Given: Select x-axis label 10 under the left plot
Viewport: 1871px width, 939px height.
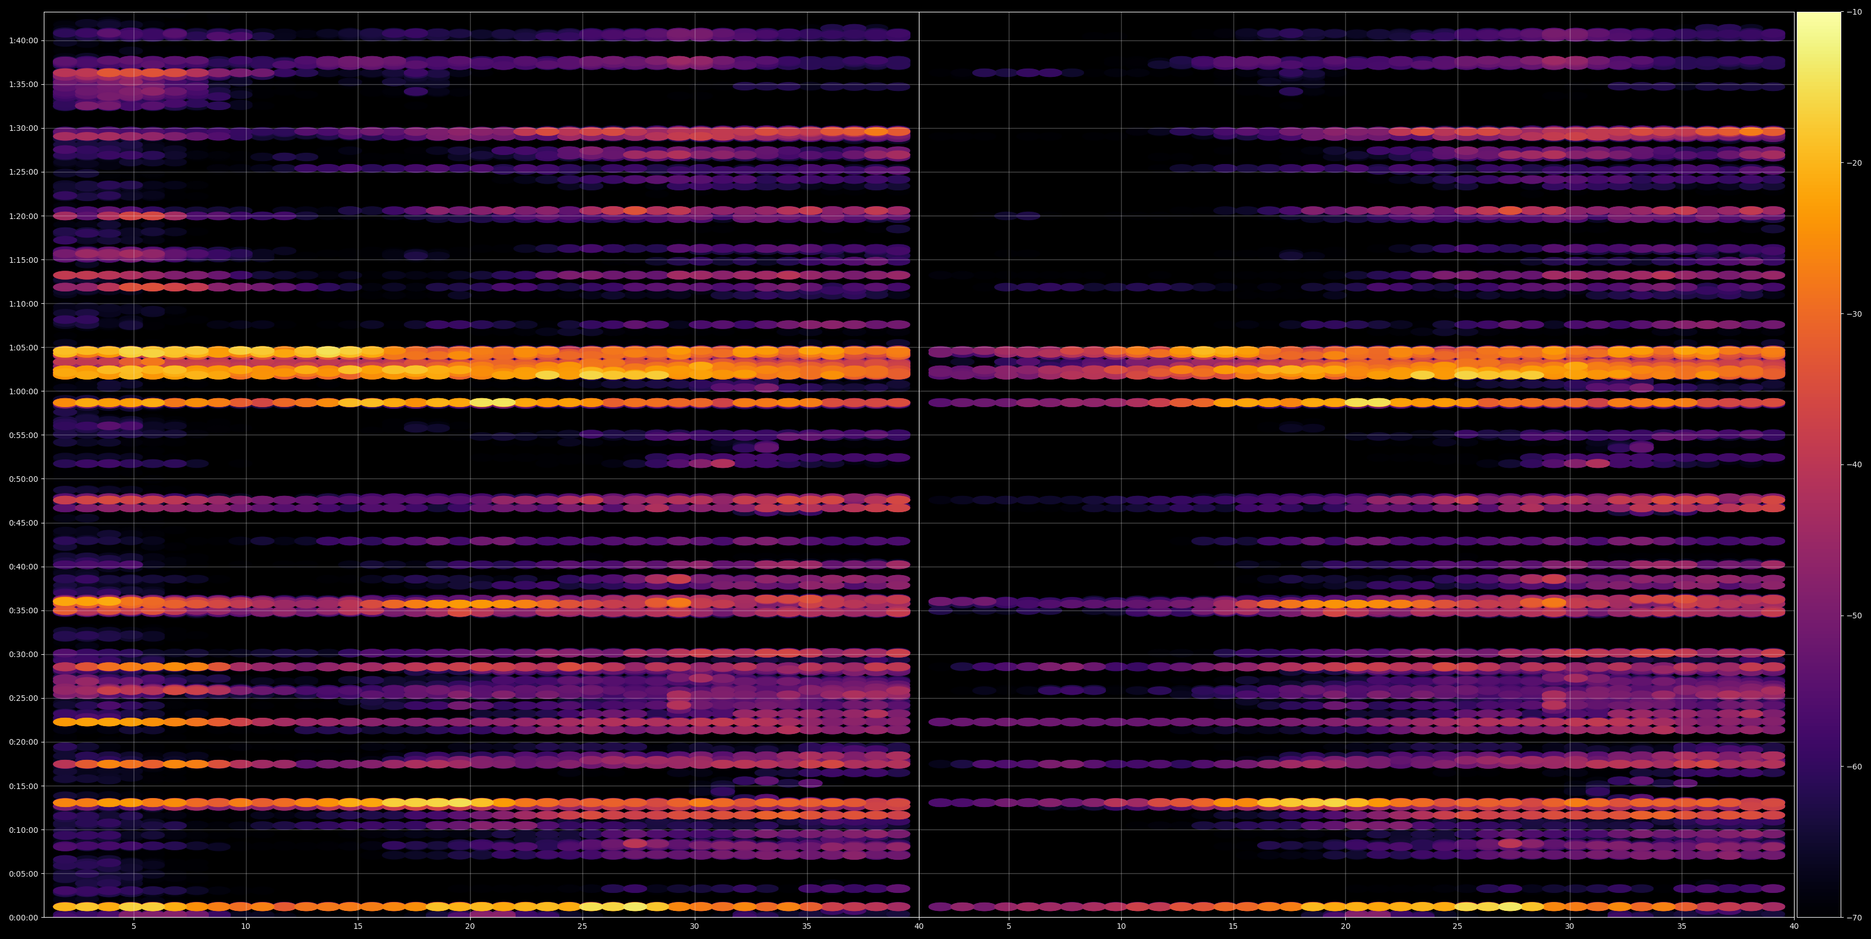Looking at the screenshot, I should (245, 927).
